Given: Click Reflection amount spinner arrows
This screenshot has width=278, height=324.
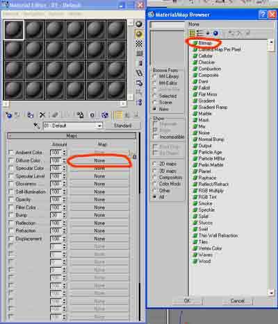Looking at the screenshot, I should (64, 223).
